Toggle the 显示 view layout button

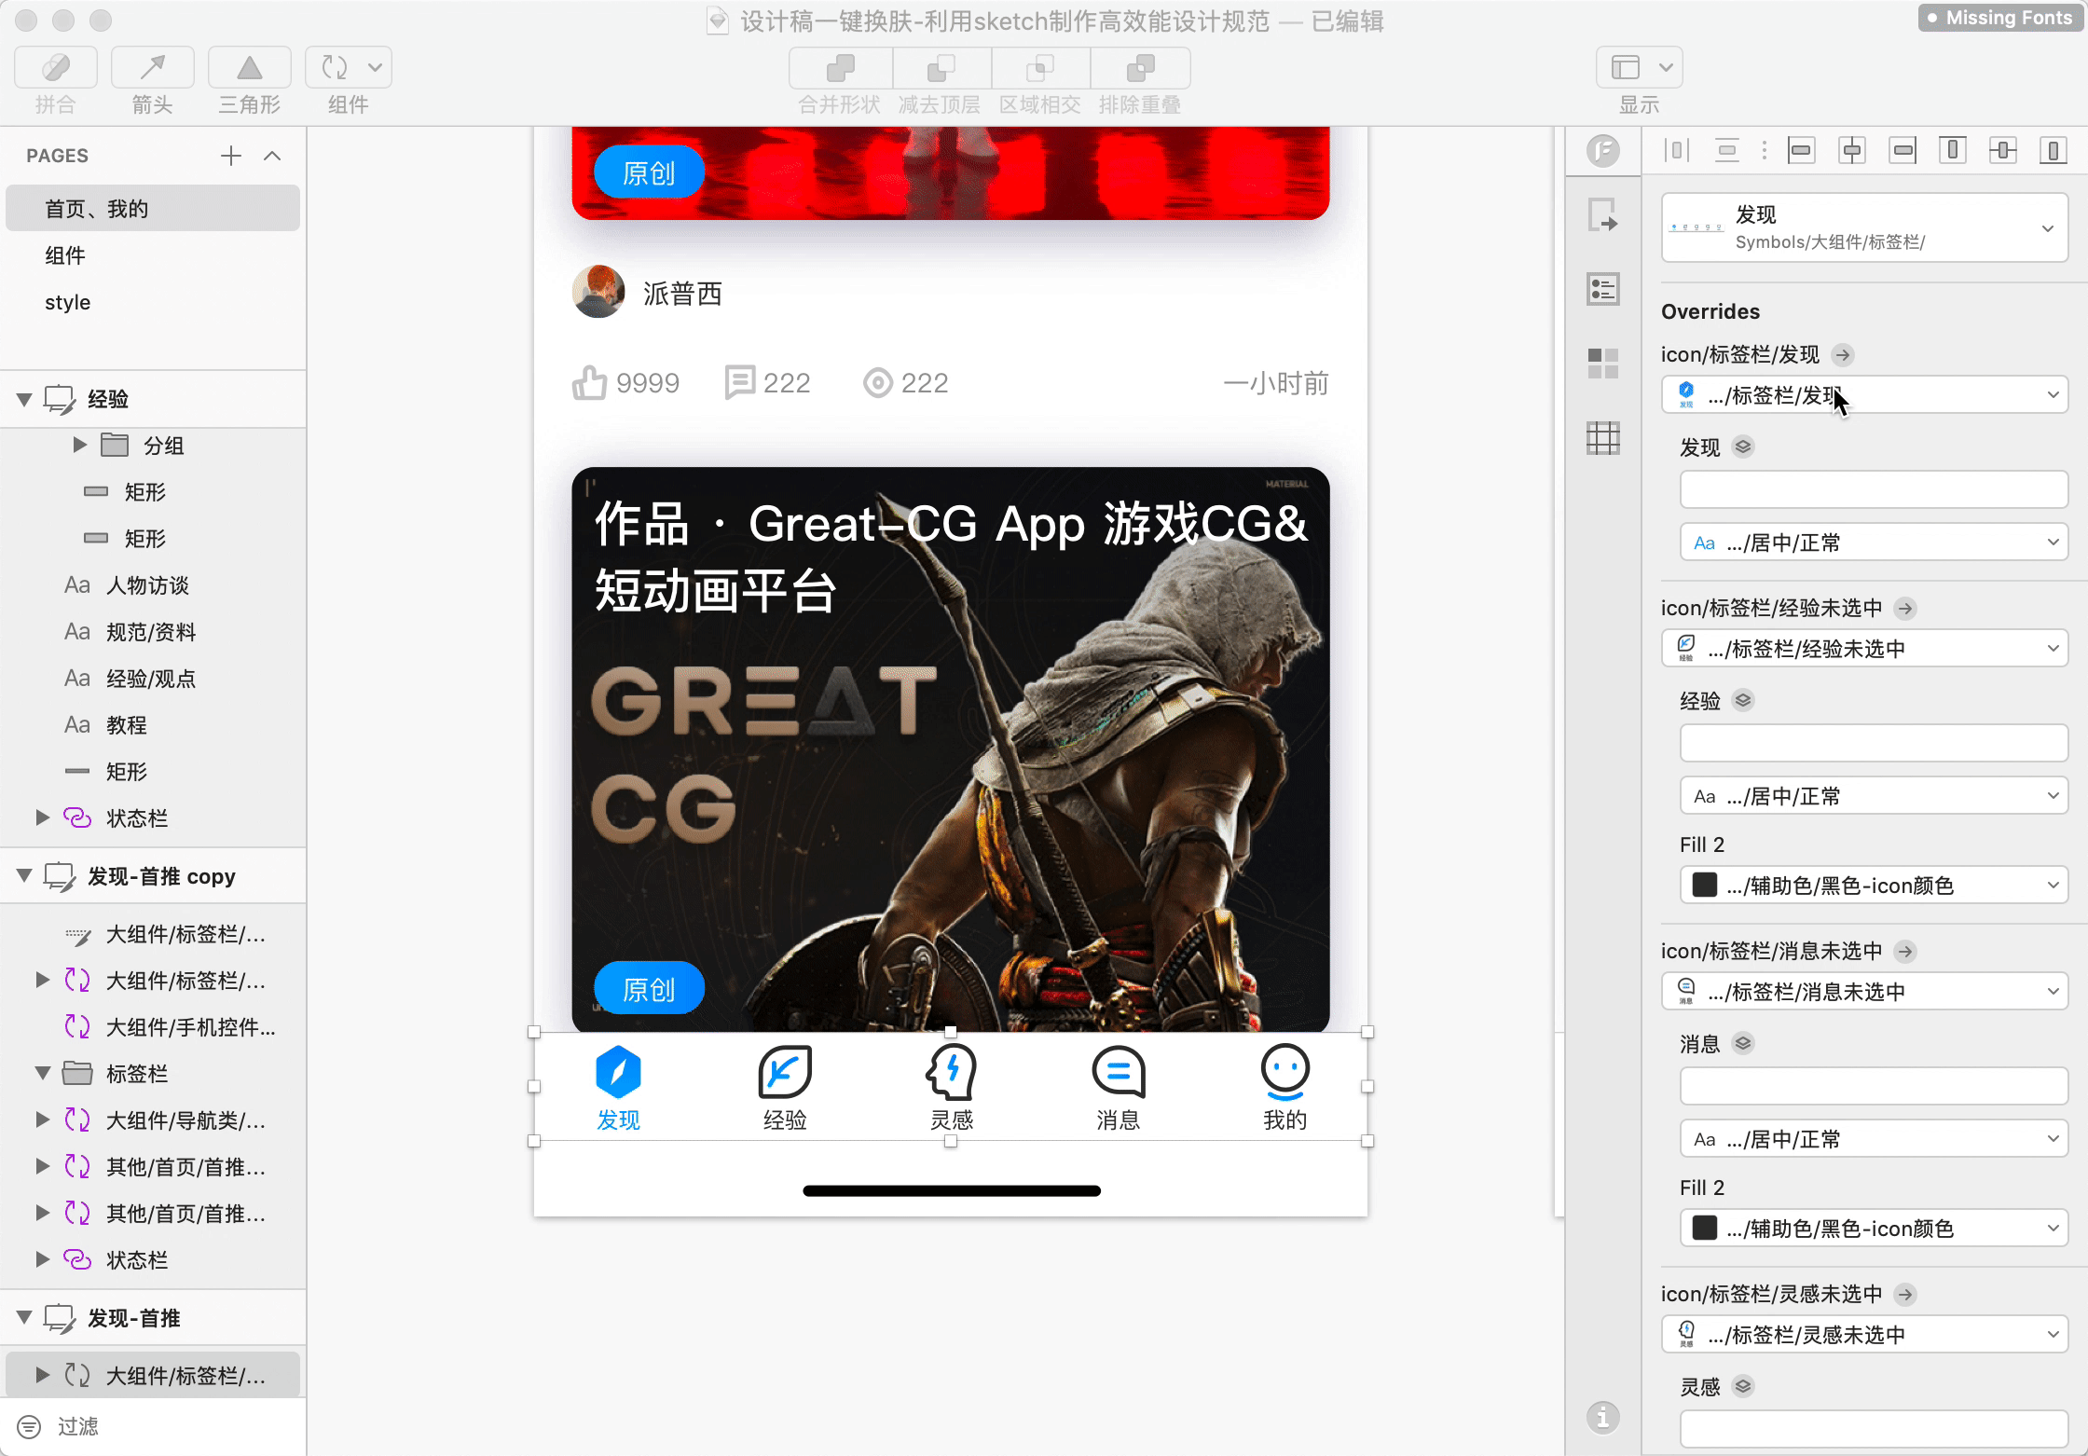(x=1627, y=68)
